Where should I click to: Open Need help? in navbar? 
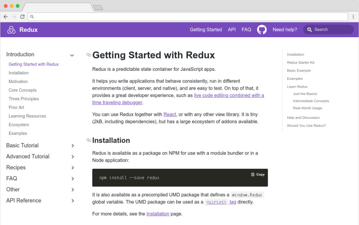[x=285, y=30]
